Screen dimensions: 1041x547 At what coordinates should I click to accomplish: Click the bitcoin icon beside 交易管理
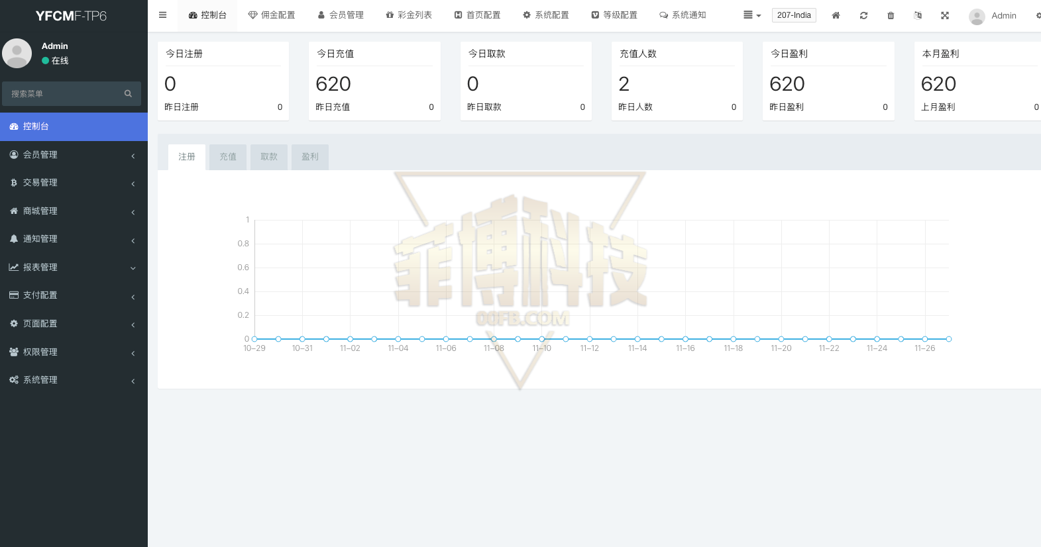(x=14, y=183)
